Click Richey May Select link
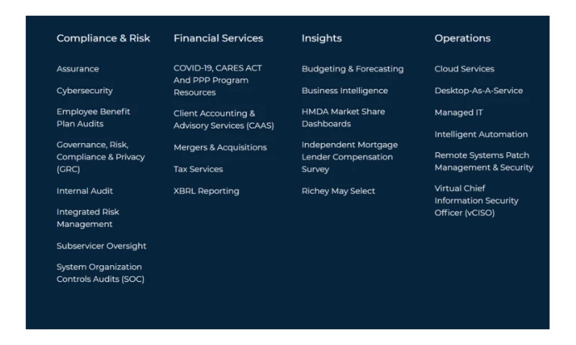 (338, 191)
